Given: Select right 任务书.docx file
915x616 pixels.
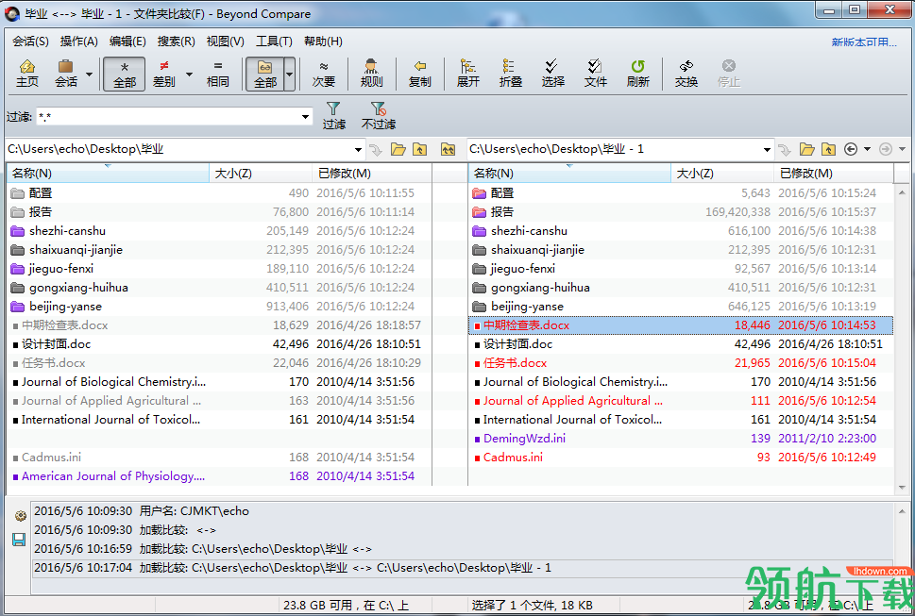Looking at the screenshot, I should pyautogui.click(x=681, y=362).
